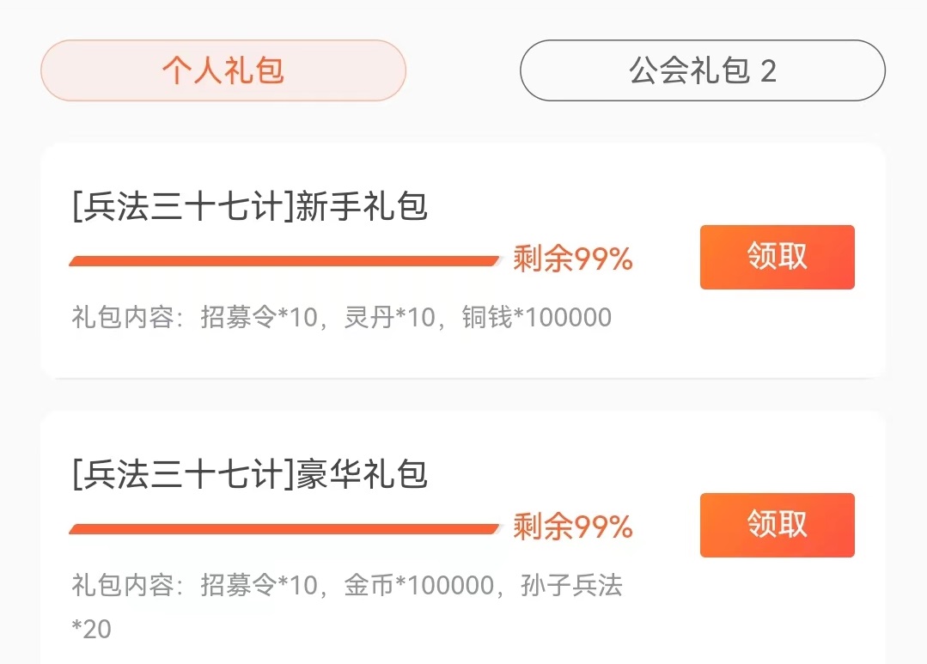
Task: Click the number 2 badge on 公会礼包
Action: [768, 70]
